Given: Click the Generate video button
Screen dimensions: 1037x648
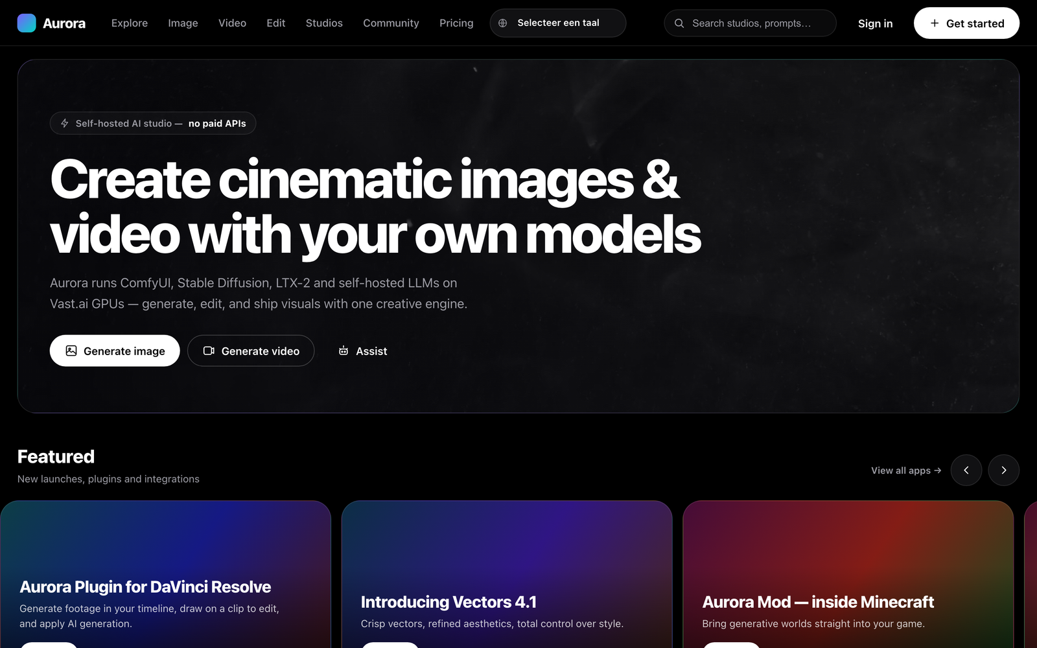Looking at the screenshot, I should click(251, 351).
